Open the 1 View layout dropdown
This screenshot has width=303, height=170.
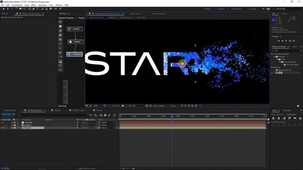(174, 106)
